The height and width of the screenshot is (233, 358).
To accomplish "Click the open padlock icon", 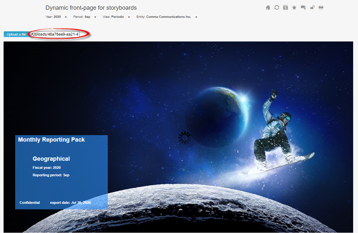I will pos(312,7).
